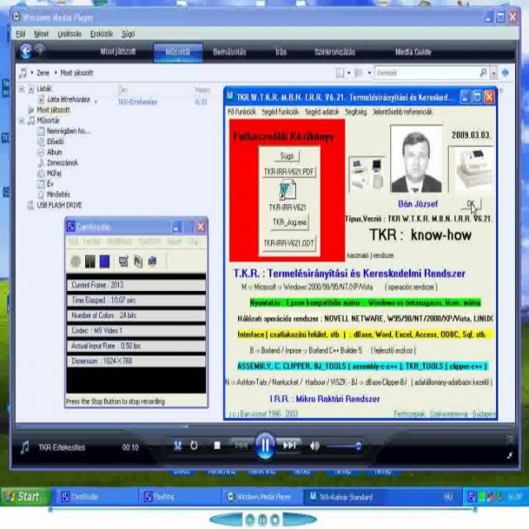Open the Súgó menu in Media Player

[128, 34]
